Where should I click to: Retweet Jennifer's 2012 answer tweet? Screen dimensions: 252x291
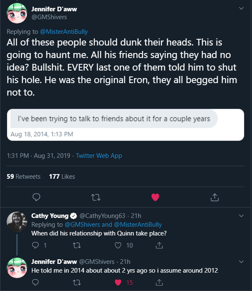coord(76,283)
